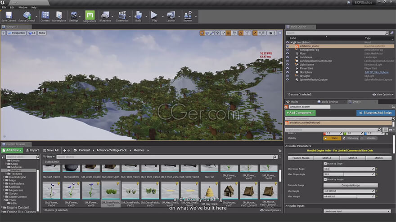Hide the Atmospheric Fog actor
This screenshot has height=222, width=396.
pos(288,50)
